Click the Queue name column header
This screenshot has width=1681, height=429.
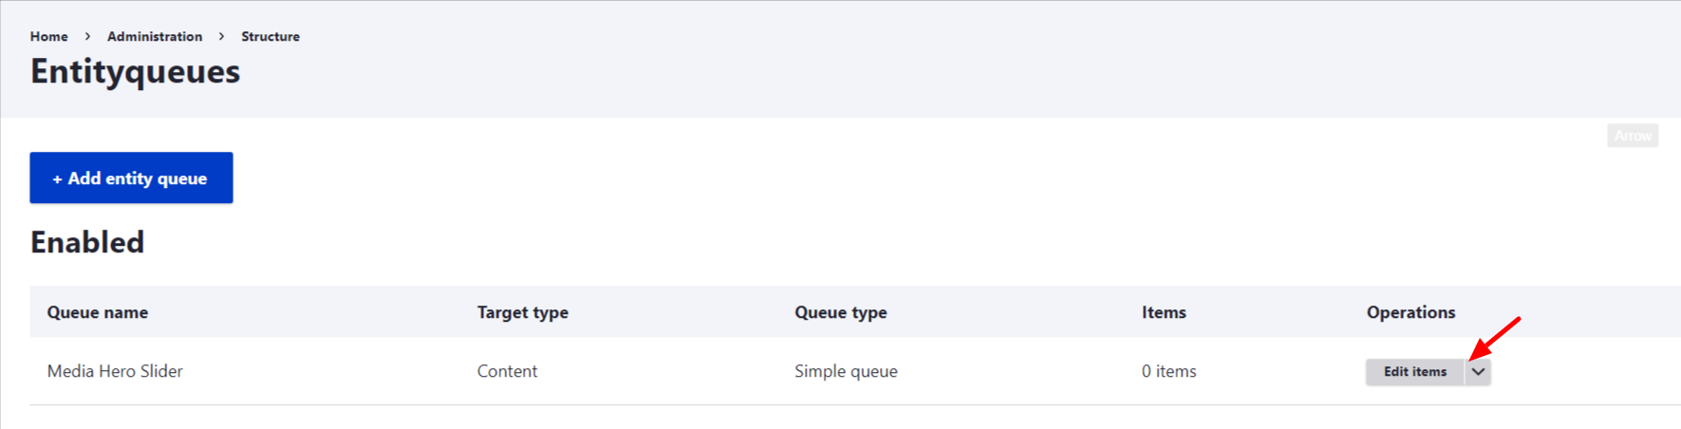coord(98,312)
